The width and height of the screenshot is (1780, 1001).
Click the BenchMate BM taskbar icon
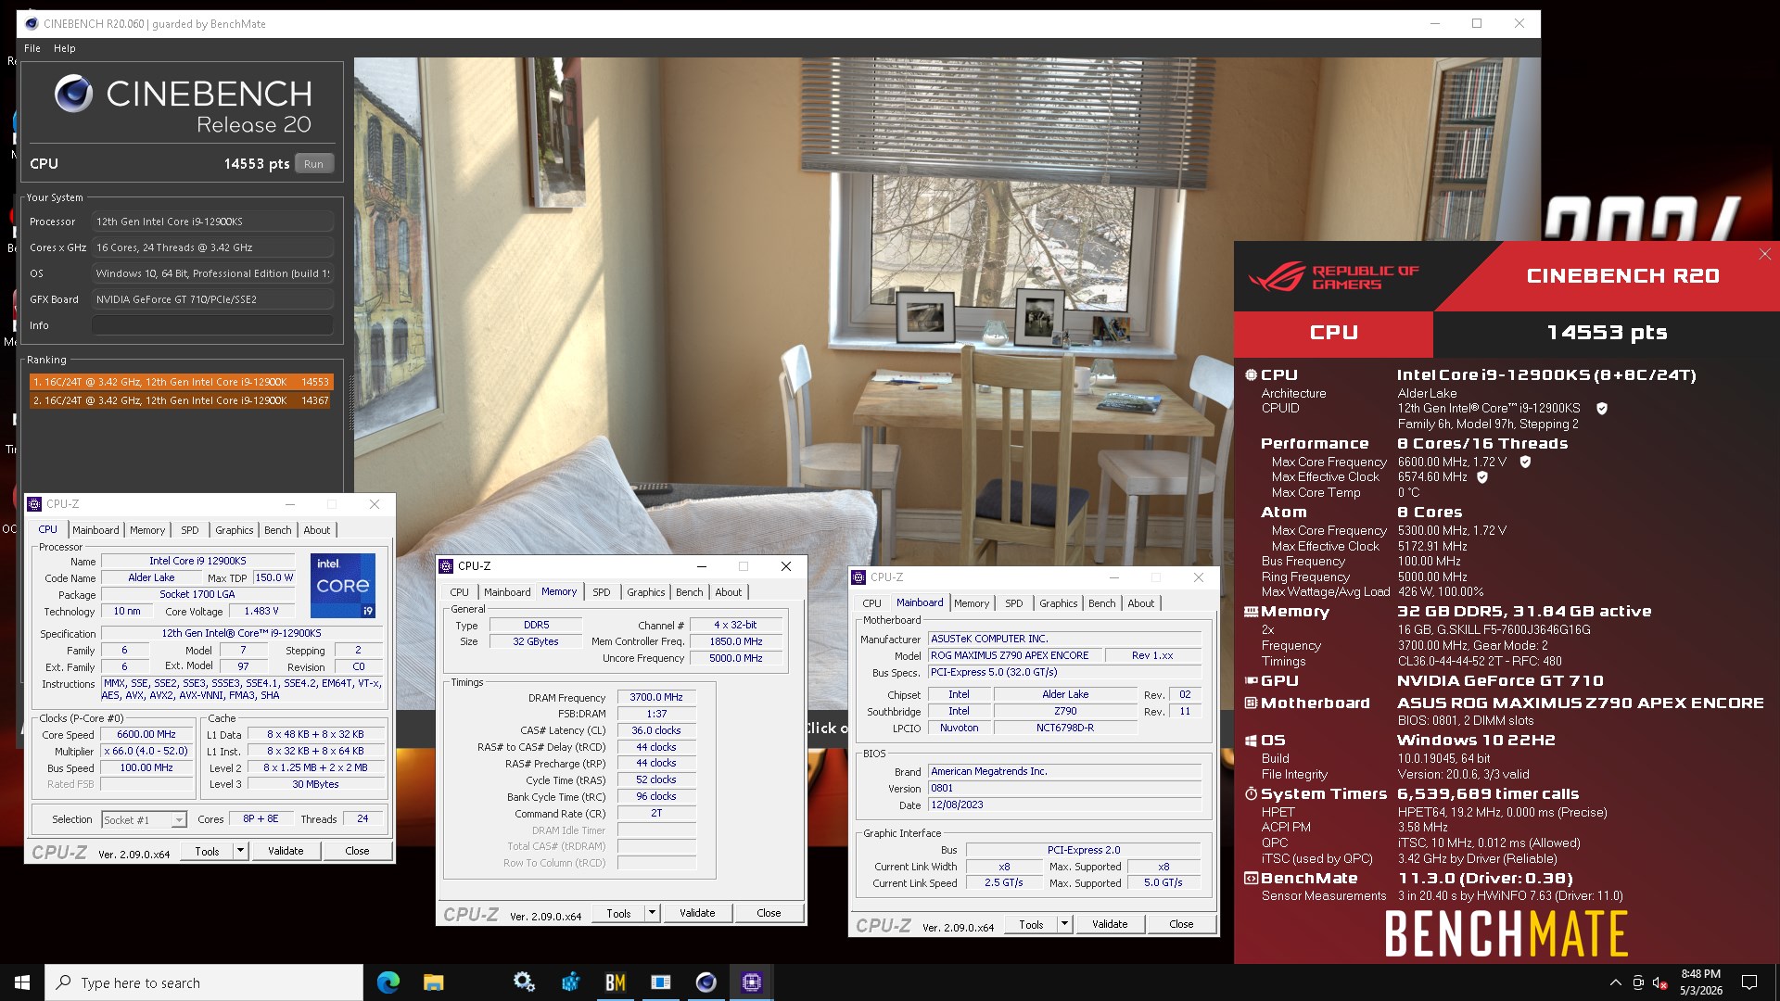[615, 982]
